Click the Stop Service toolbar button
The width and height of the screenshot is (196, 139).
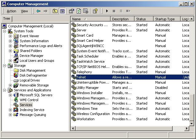[x=114, y=11]
